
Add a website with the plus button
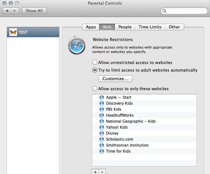(95, 172)
